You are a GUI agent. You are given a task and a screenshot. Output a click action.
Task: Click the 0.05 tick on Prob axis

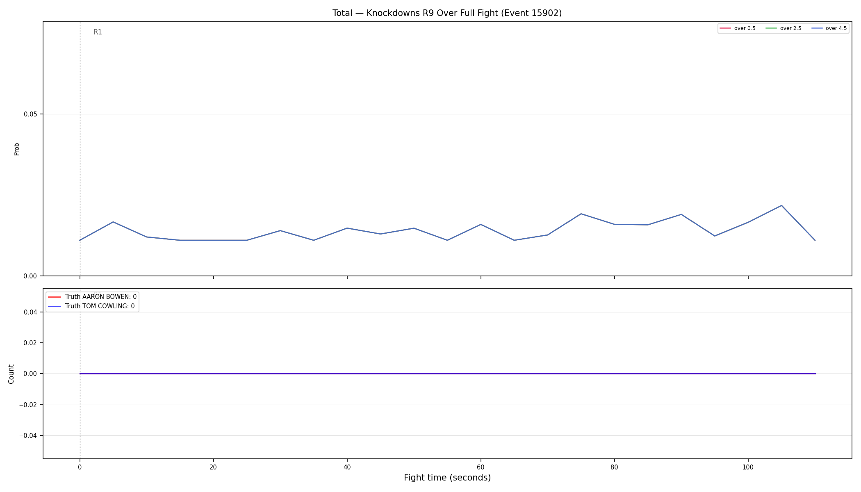(x=30, y=114)
